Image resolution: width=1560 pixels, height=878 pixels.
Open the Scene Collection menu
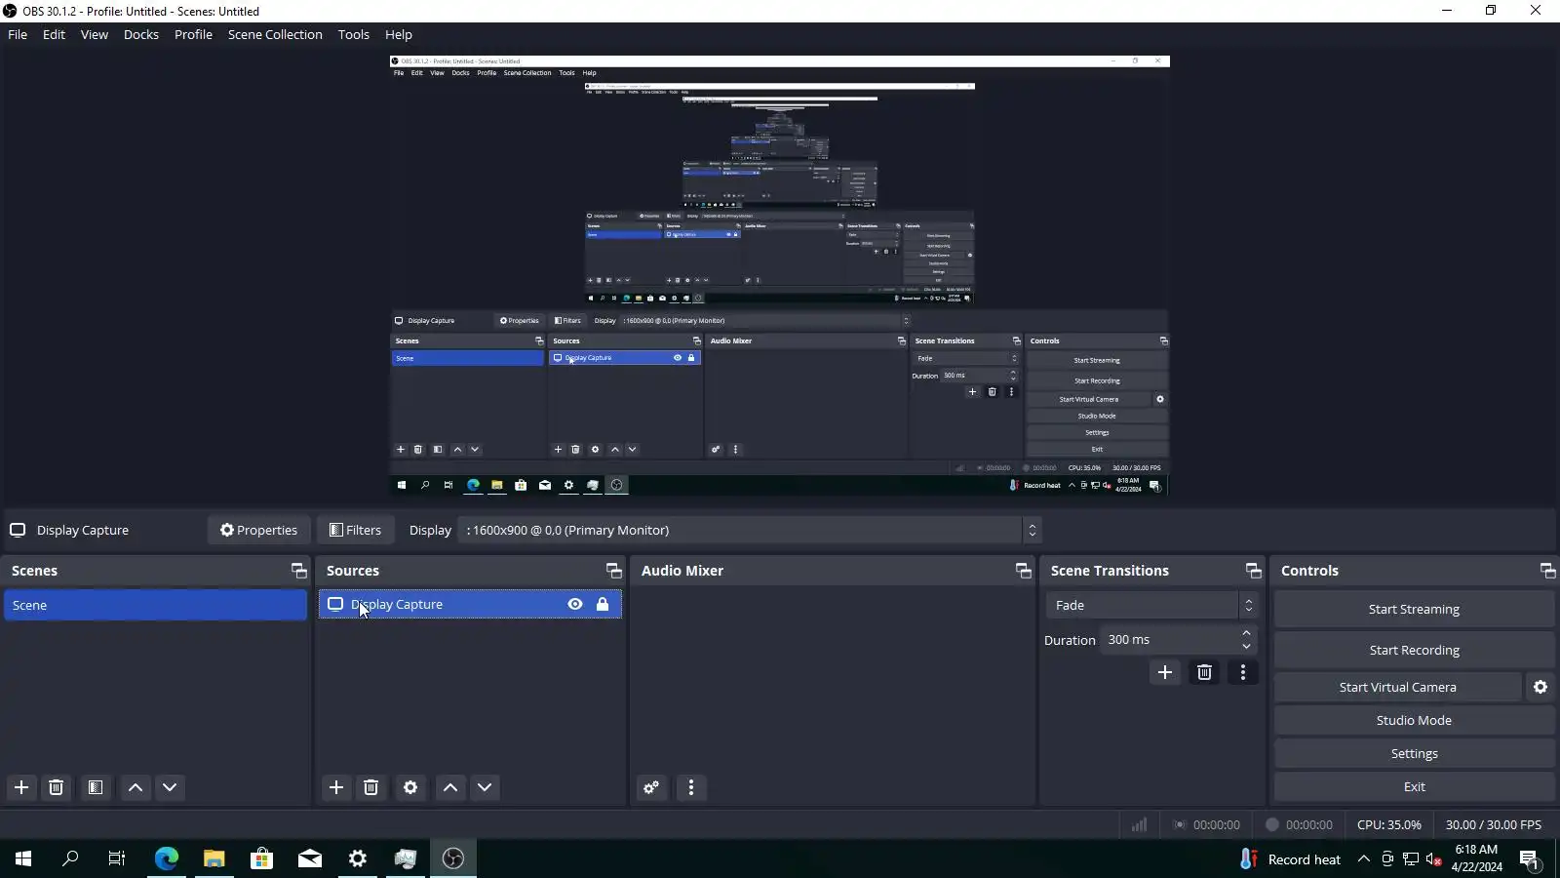point(275,34)
